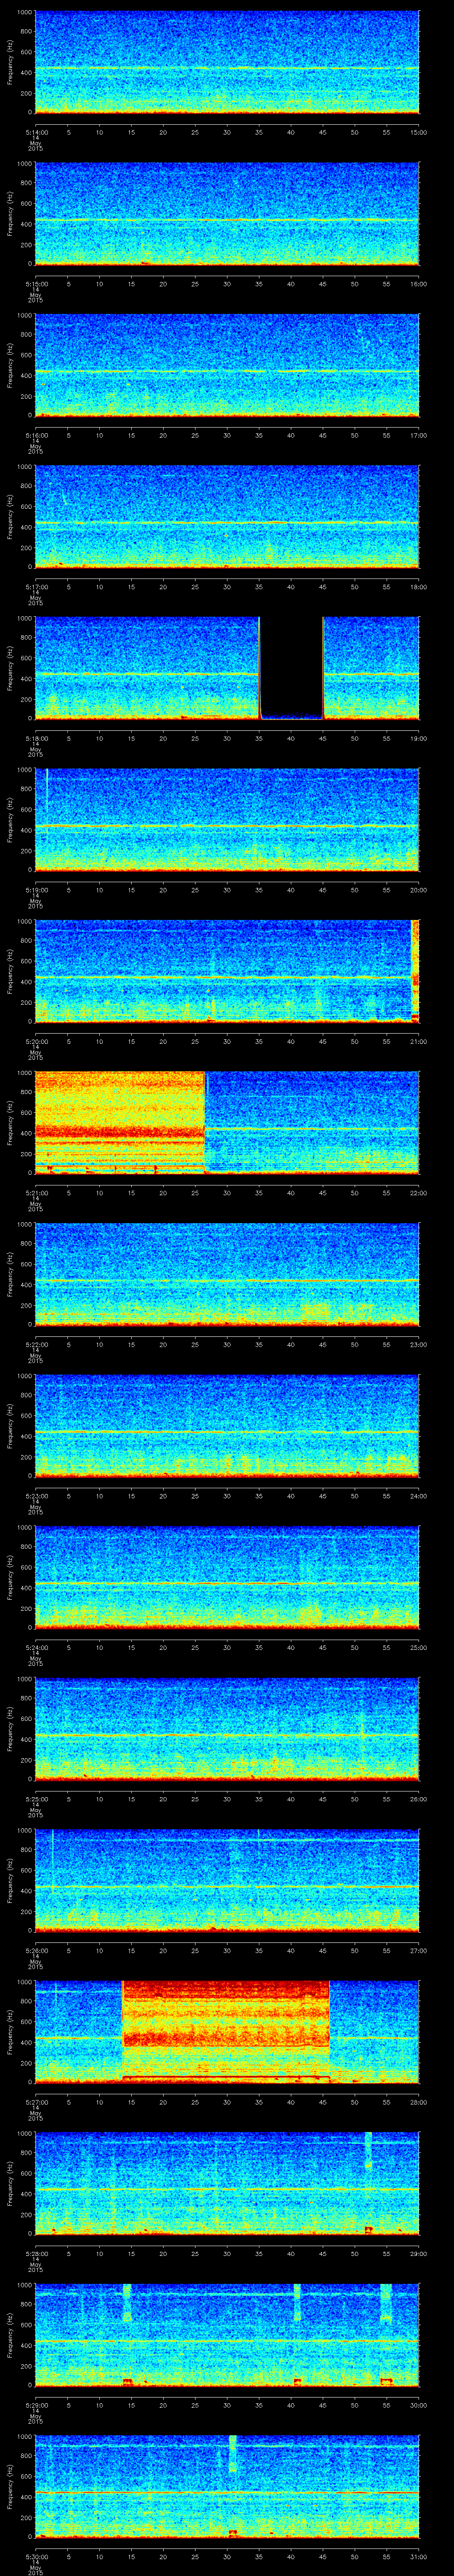Select the 24:00 time label
Image resolution: width=454 pixels, height=2576 pixels.
[x=418, y=1496]
